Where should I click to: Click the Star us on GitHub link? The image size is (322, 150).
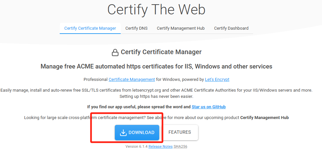coord(208,107)
